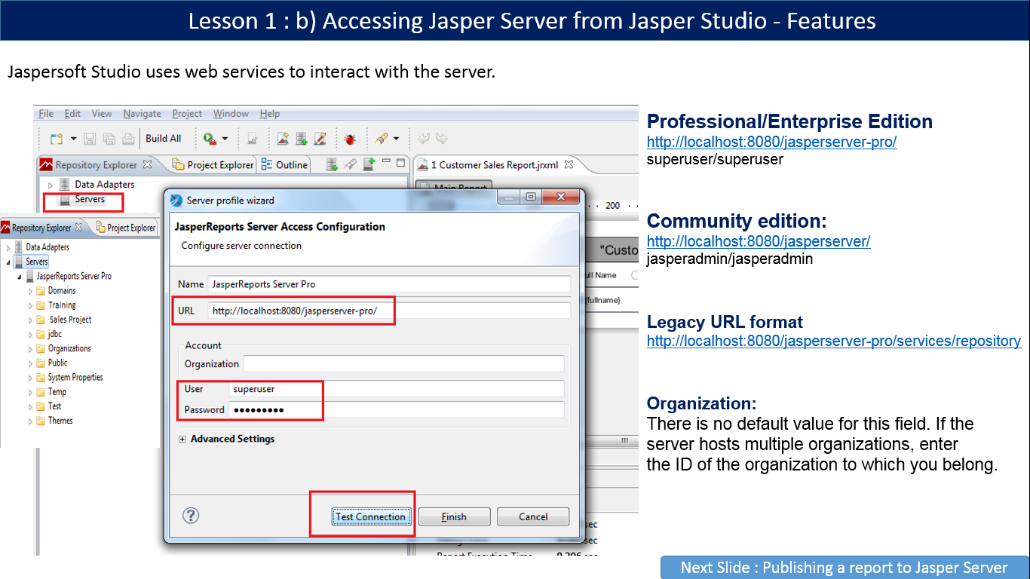
Task: Open the Navigate menu
Action: pos(142,114)
